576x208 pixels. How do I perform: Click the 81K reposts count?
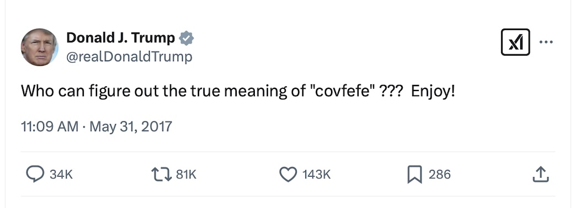pyautogui.click(x=186, y=174)
